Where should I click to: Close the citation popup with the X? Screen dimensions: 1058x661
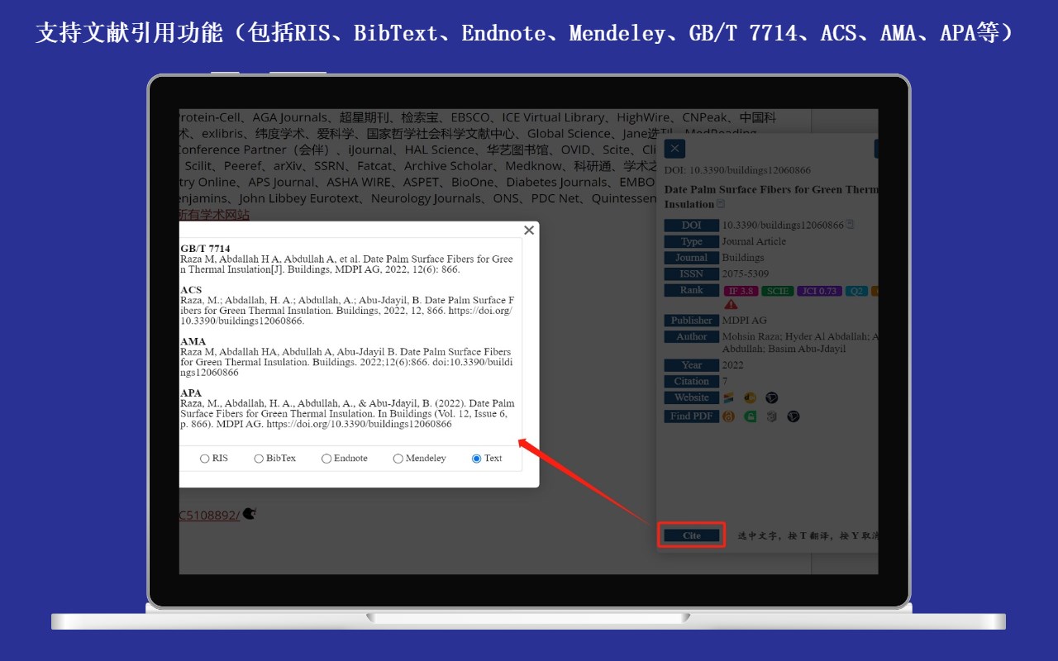click(529, 231)
